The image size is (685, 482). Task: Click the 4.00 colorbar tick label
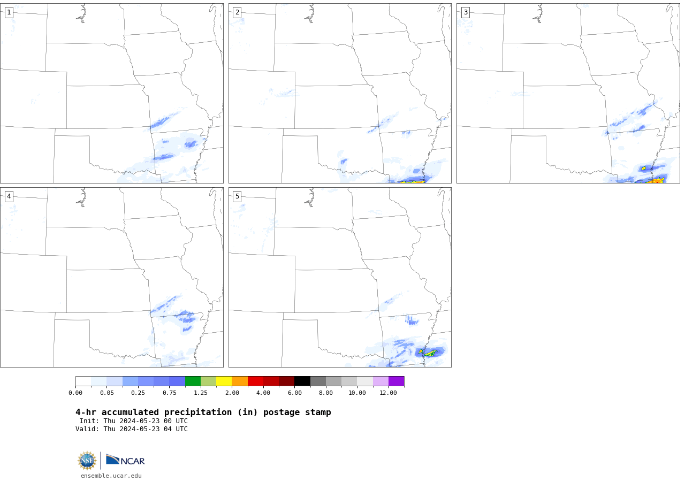[263, 393]
